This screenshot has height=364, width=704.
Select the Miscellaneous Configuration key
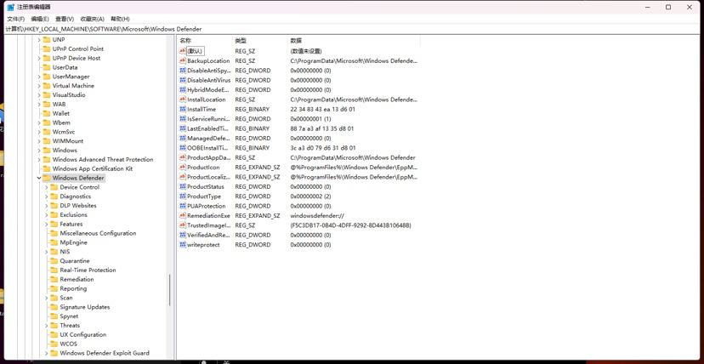click(x=98, y=233)
